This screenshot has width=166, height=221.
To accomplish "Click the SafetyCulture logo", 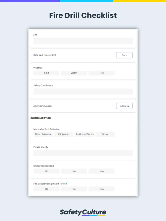I will click(x=83, y=212).
